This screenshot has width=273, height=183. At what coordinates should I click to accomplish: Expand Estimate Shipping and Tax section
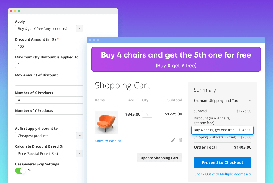(x=222, y=101)
